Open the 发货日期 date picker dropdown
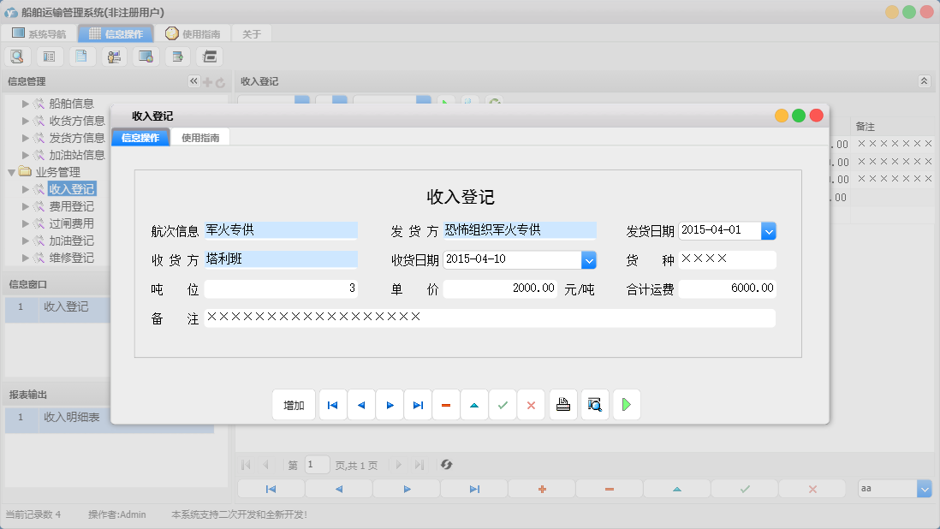940x529 pixels. coord(769,230)
